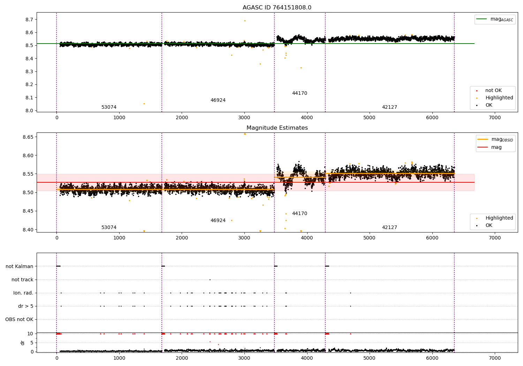Click the 3000 x-tick under the bottom plot
The height and width of the screenshot is (366, 523).
click(244, 358)
